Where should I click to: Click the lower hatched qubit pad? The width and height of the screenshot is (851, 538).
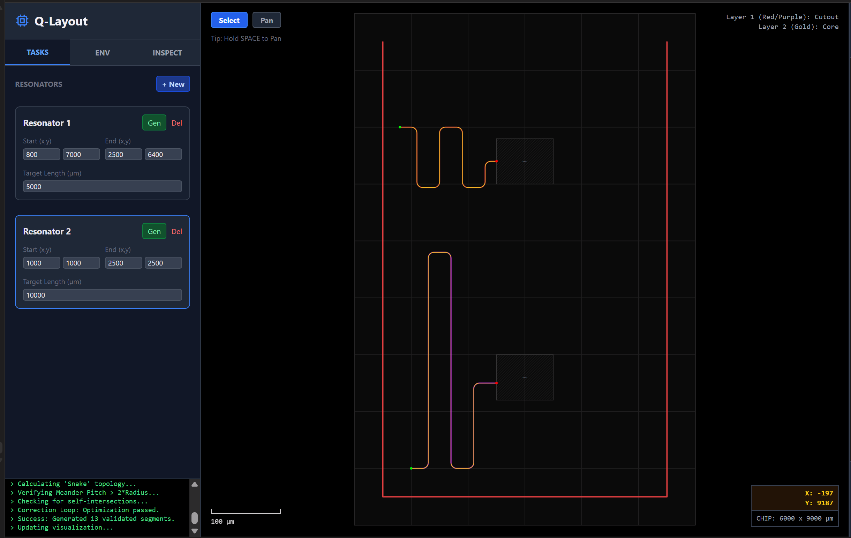tap(525, 377)
